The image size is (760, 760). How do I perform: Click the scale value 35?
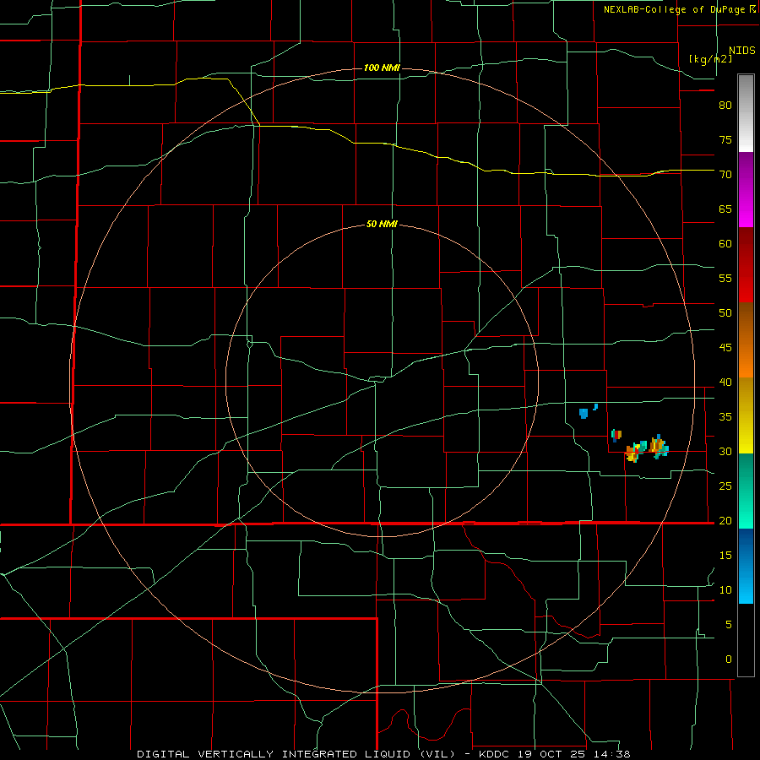click(x=725, y=417)
